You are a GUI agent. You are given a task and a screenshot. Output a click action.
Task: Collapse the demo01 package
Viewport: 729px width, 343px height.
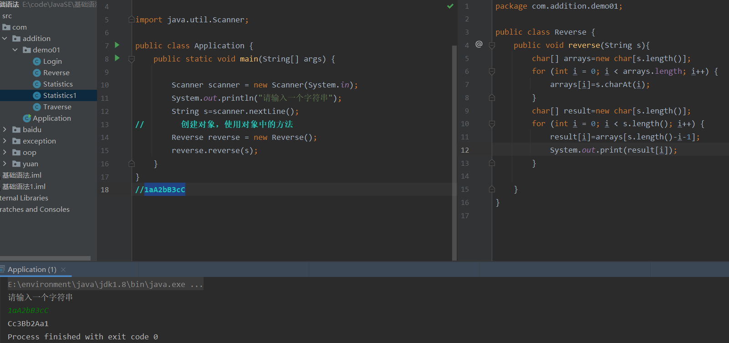point(15,50)
